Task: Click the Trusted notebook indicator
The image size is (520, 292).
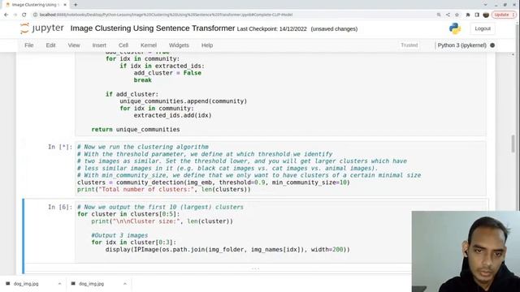Action: 409,45
